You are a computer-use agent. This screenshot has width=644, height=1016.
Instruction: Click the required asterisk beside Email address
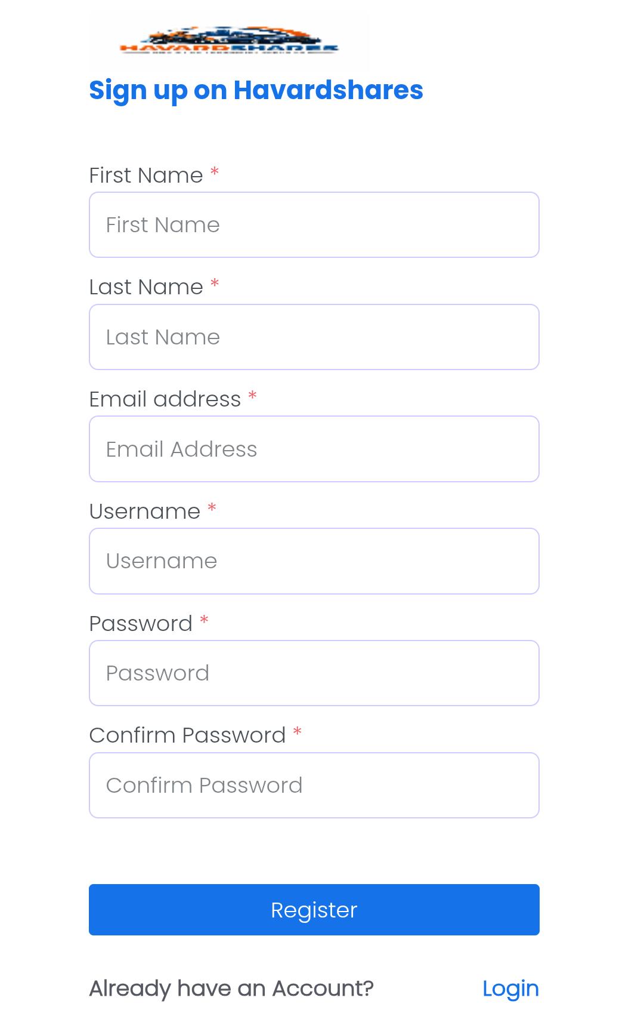click(252, 397)
